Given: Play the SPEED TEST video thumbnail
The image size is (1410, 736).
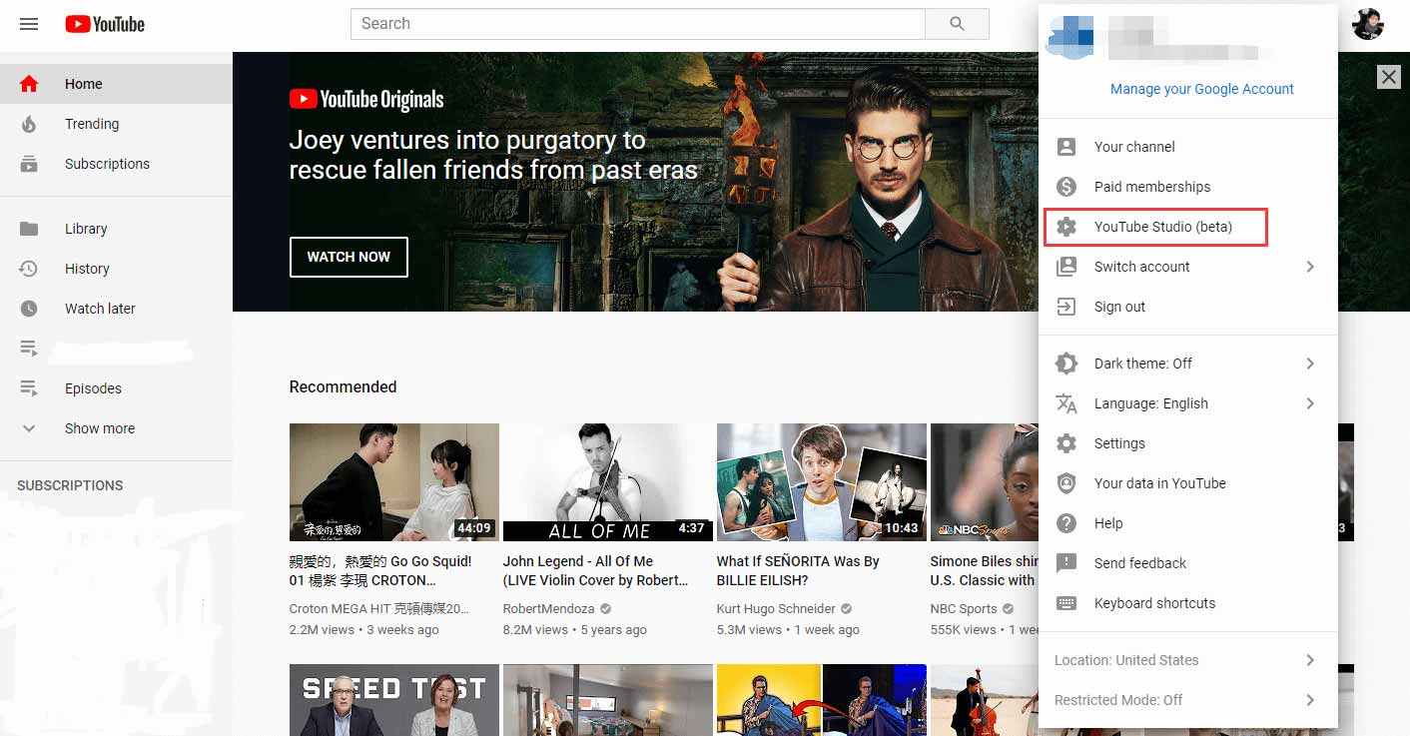Looking at the screenshot, I should point(394,700).
